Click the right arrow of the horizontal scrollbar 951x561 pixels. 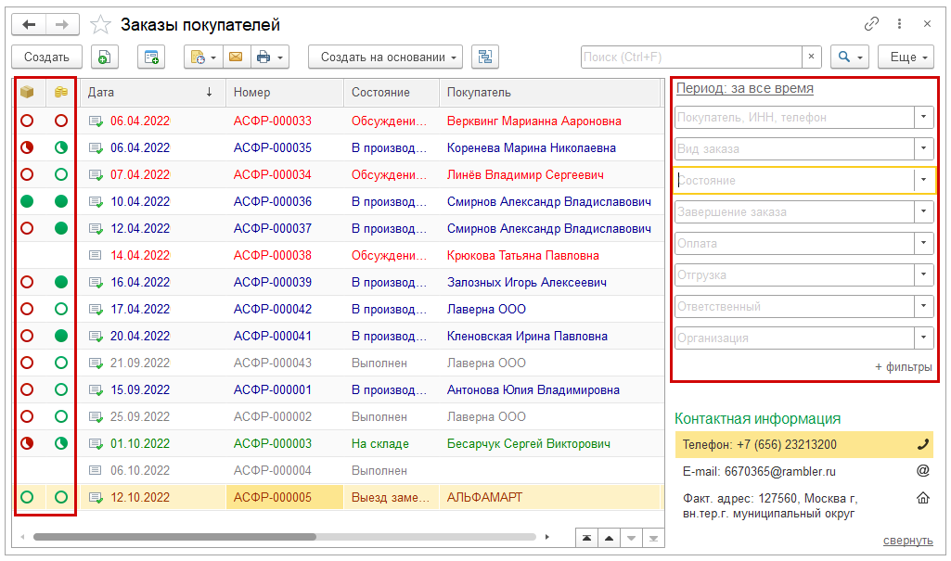(x=546, y=537)
